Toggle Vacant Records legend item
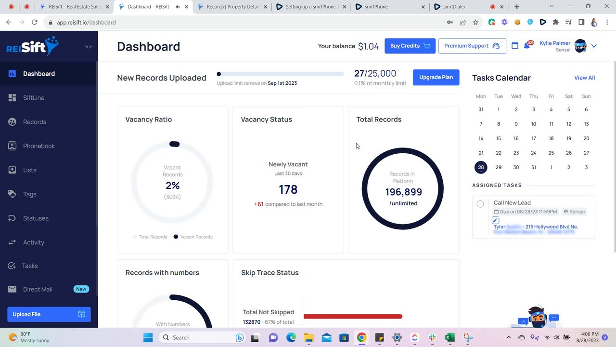Viewport: 616px width, 347px height. (x=193, y=237)
